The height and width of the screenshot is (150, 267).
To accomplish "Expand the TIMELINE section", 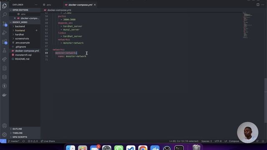I will (x=25, y=133).
